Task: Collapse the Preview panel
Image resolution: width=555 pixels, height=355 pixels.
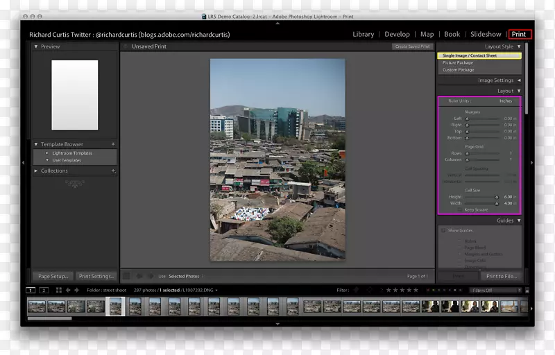Action: [x=36, y=46]
